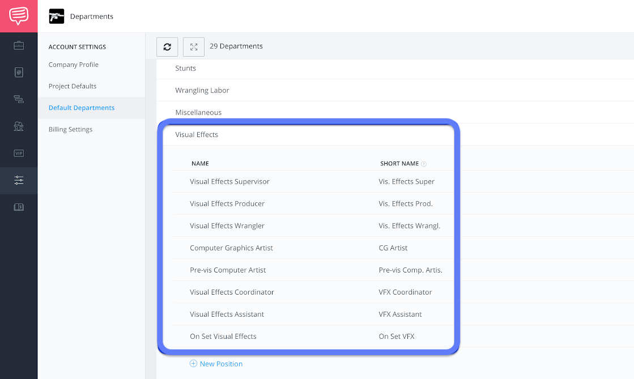Select Computer Graphics Artist position name

[x=231, y=248]
